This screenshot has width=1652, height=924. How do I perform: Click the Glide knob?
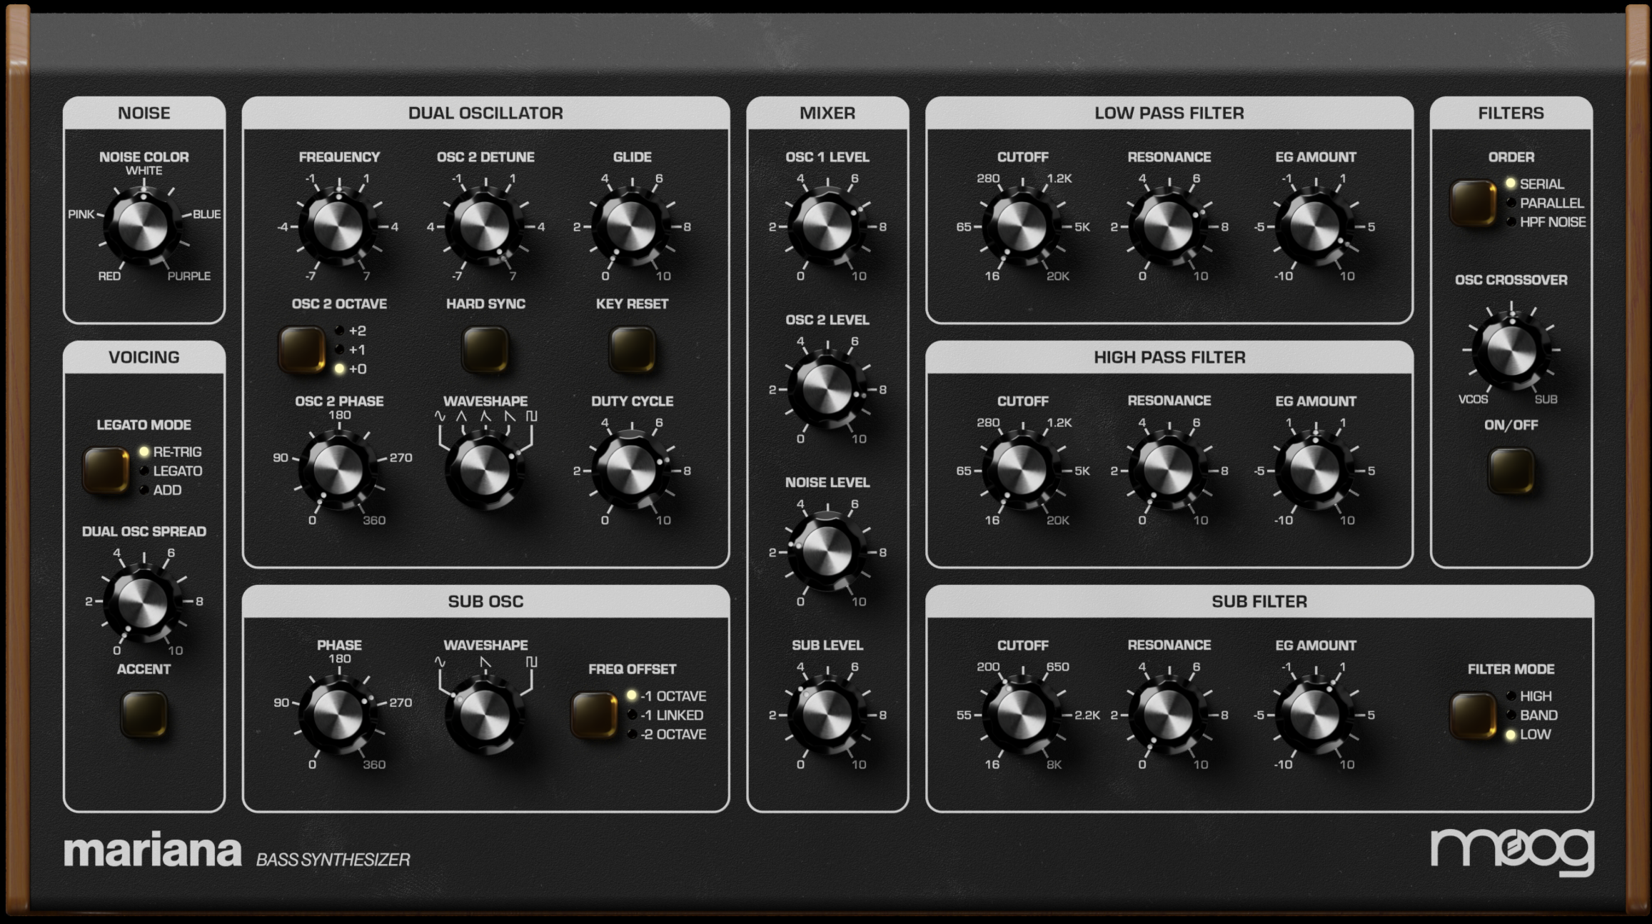pos(632,226)
